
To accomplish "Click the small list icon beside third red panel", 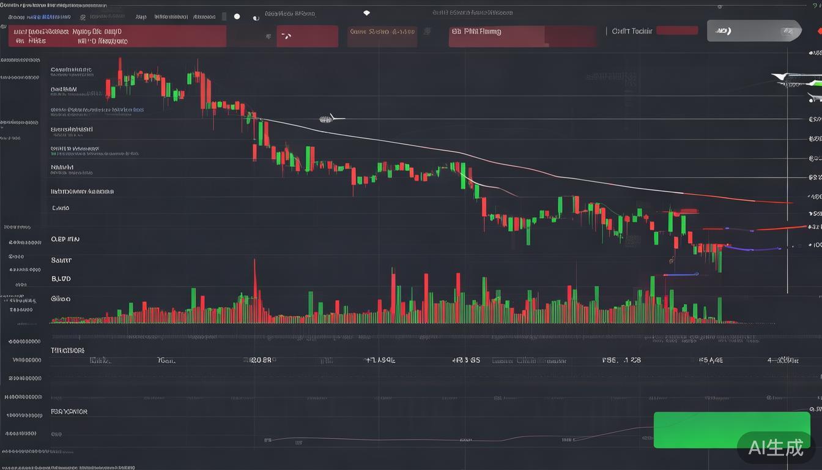I will coord(427,31).
